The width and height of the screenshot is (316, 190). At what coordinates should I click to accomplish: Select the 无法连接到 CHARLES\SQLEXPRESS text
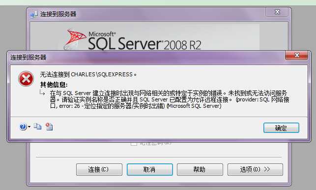[88, 74]
